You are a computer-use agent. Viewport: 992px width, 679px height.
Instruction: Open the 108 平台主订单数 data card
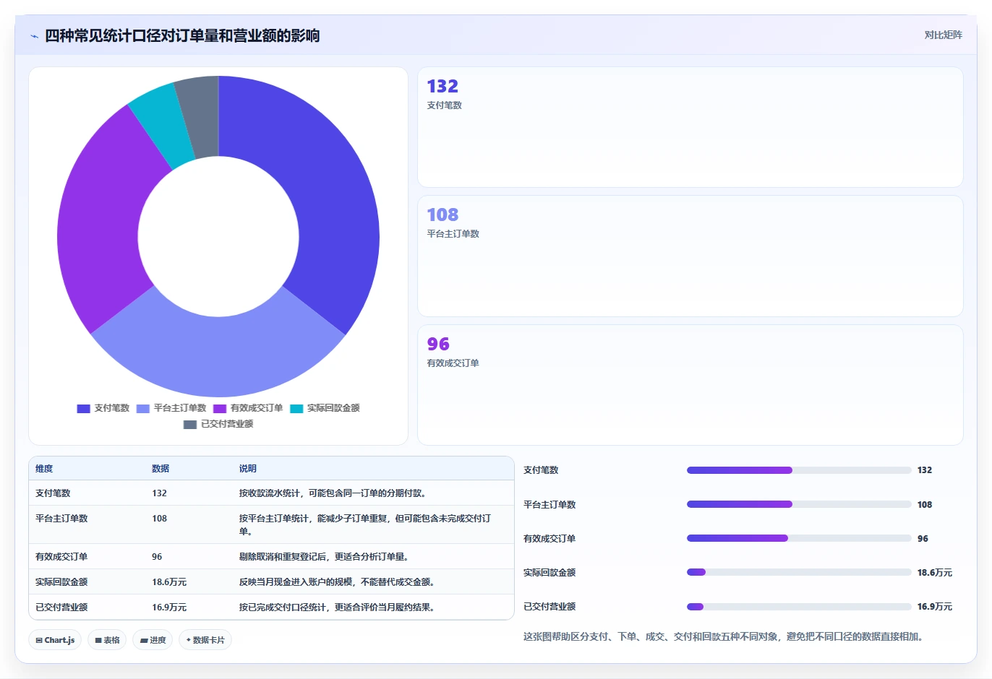(690, 256)
